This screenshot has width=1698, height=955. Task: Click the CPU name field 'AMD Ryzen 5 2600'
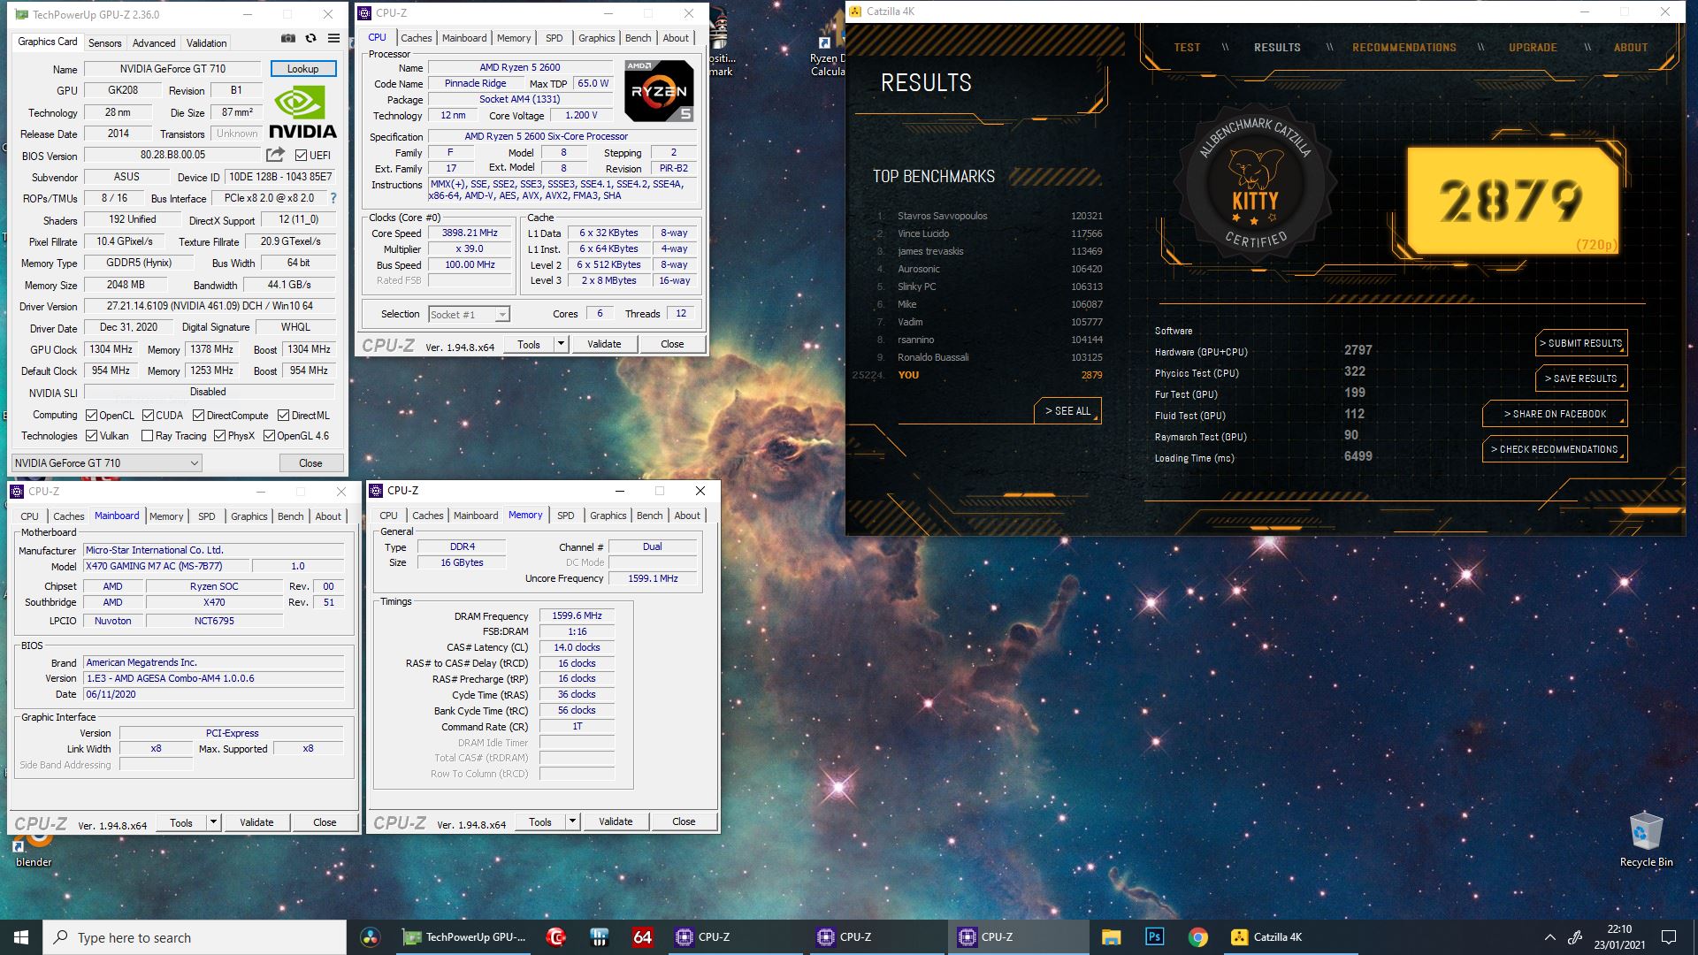click(x=520, y=67)
